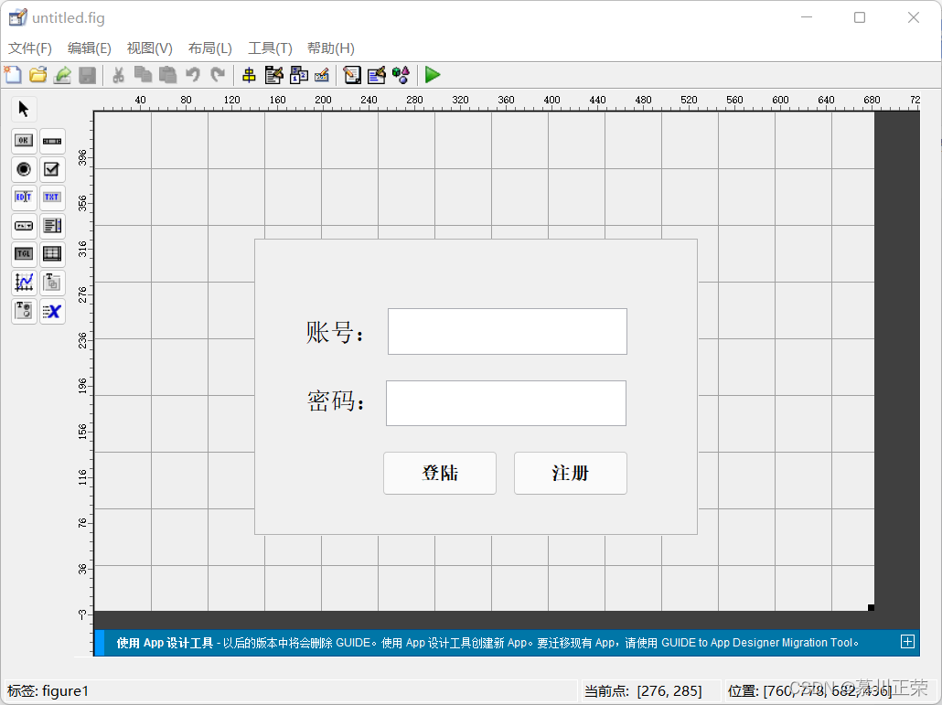Select the 密码 edit field
Viewport: 942px width, 705px height.
point(506,403)
